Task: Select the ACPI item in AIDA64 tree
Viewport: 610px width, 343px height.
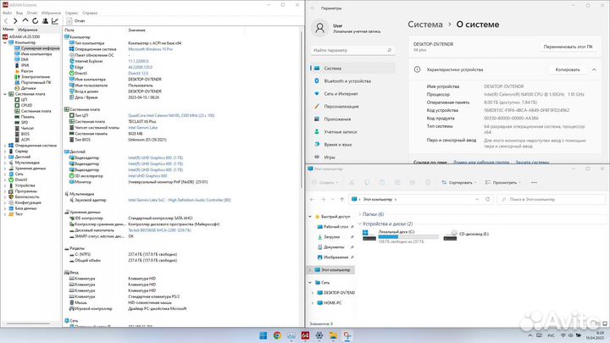Action: pos(22,140)
